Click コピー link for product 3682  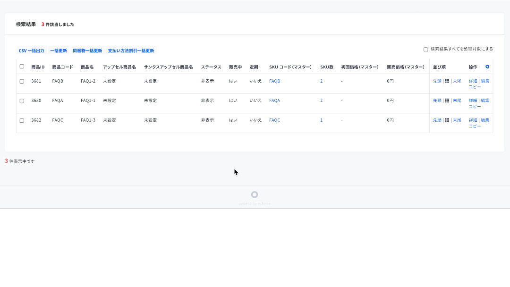tap(475, 126)
